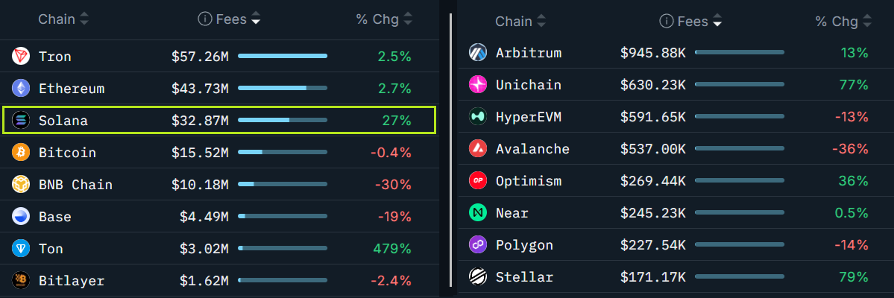This screenshot has width=894, height=298.
Task: Click the Fees info icon in right table
Action: (666, 22)
